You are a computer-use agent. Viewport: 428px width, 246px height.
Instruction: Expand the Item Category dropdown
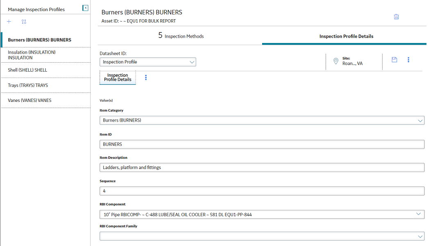[262, 120]
